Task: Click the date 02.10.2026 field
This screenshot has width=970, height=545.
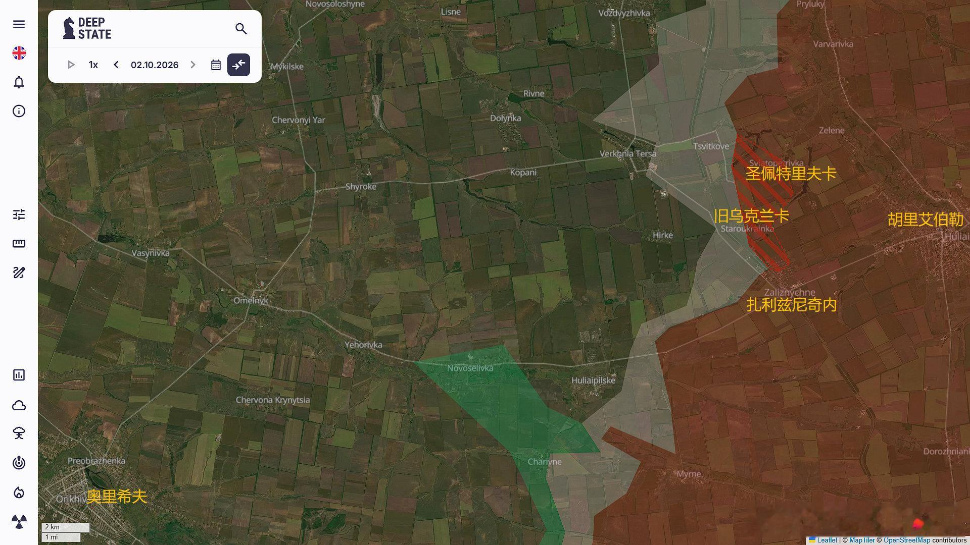Action: pyautogui.click(x=155, y=65)
